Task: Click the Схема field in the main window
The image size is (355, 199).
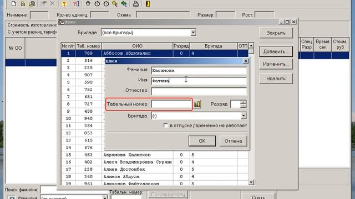Action: point(163,15)
